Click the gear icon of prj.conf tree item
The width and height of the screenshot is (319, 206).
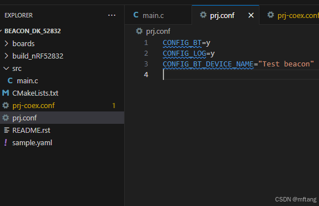coord(6,118)
